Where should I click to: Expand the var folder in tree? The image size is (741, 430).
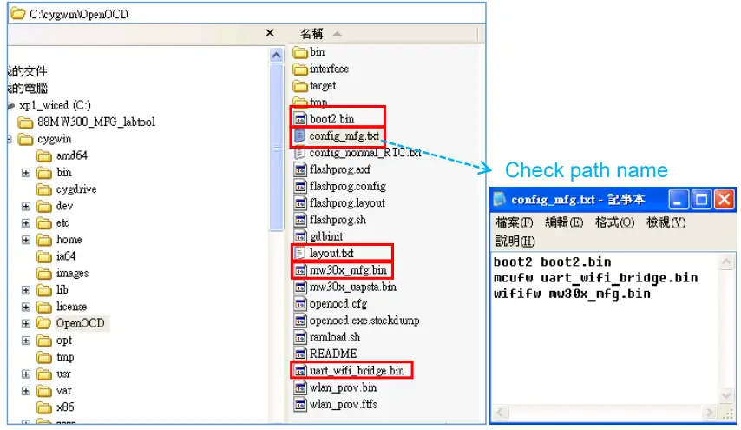(x=26, y=391)
